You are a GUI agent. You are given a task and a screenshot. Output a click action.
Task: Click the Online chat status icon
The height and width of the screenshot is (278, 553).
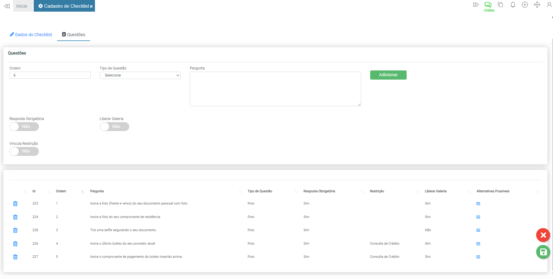coord(488,5)
